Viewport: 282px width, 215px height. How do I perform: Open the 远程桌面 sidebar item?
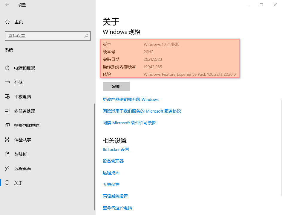tap(22, 169)
